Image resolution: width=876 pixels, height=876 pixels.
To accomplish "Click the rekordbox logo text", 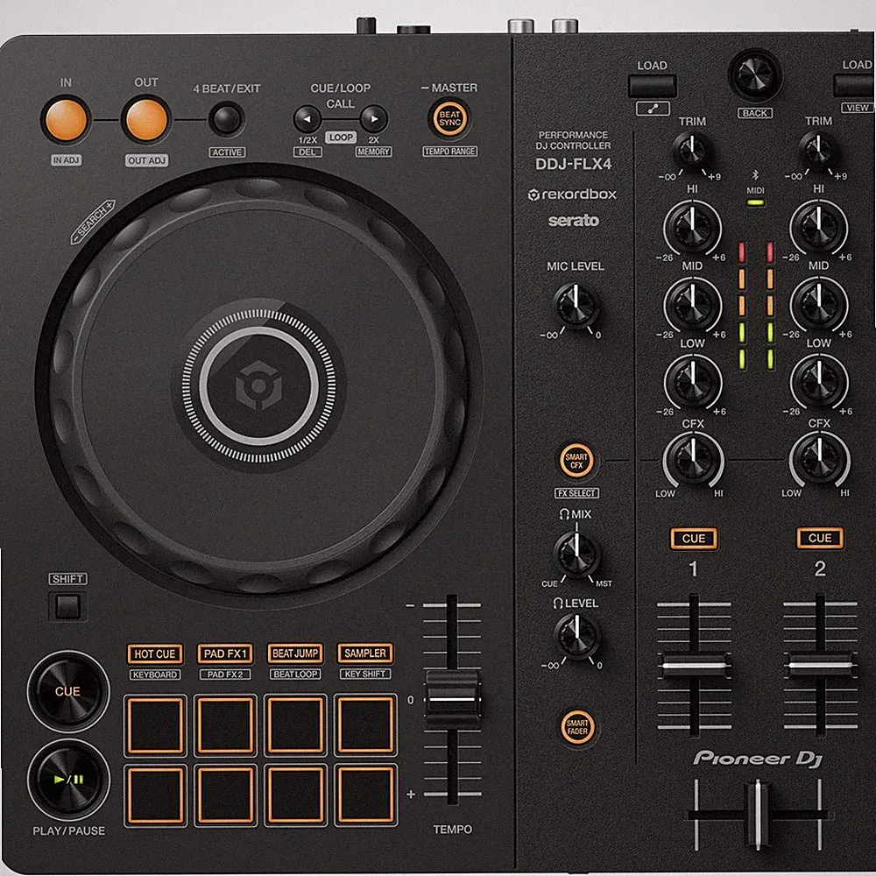I will pos(573,194).
